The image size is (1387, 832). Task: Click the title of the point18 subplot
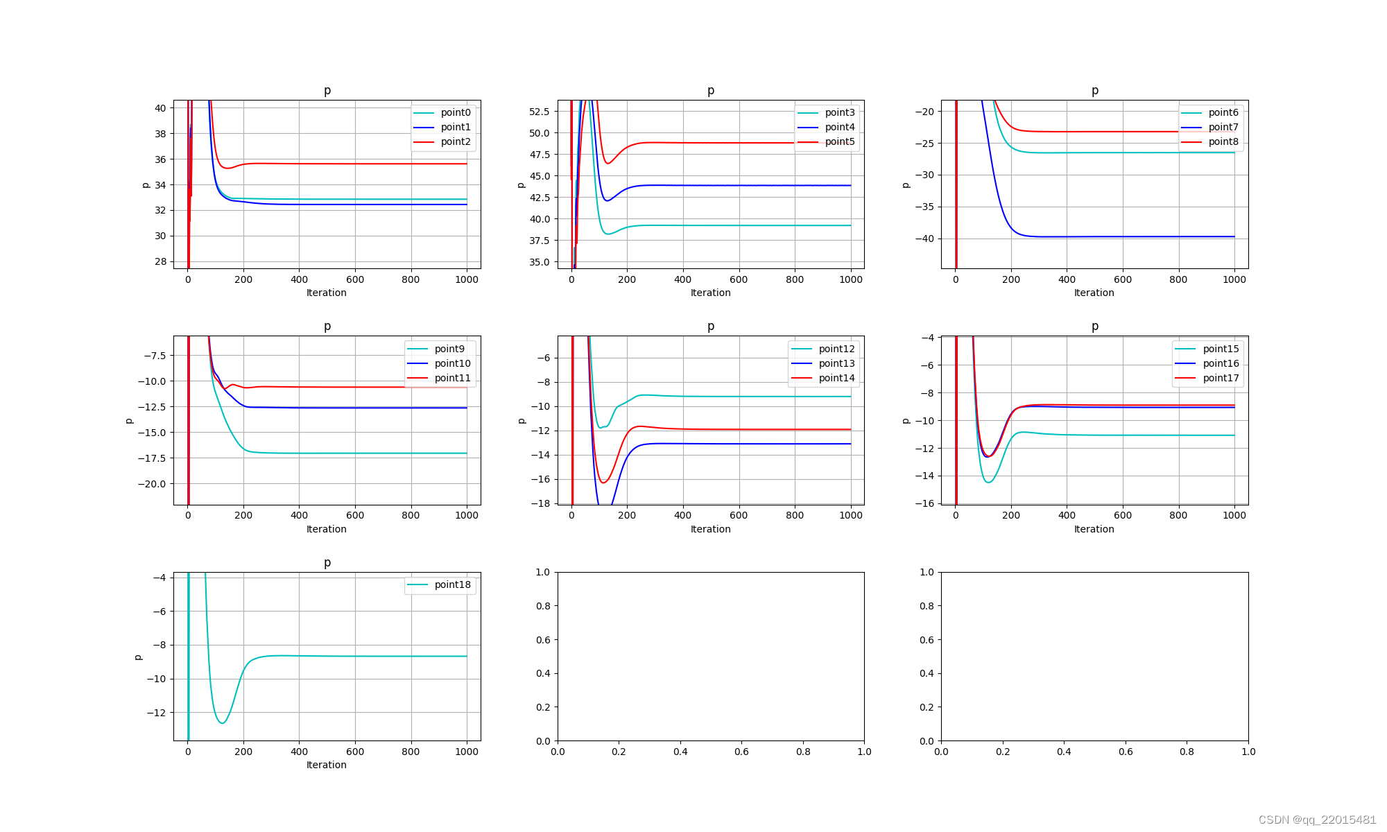tap(326, 563)
